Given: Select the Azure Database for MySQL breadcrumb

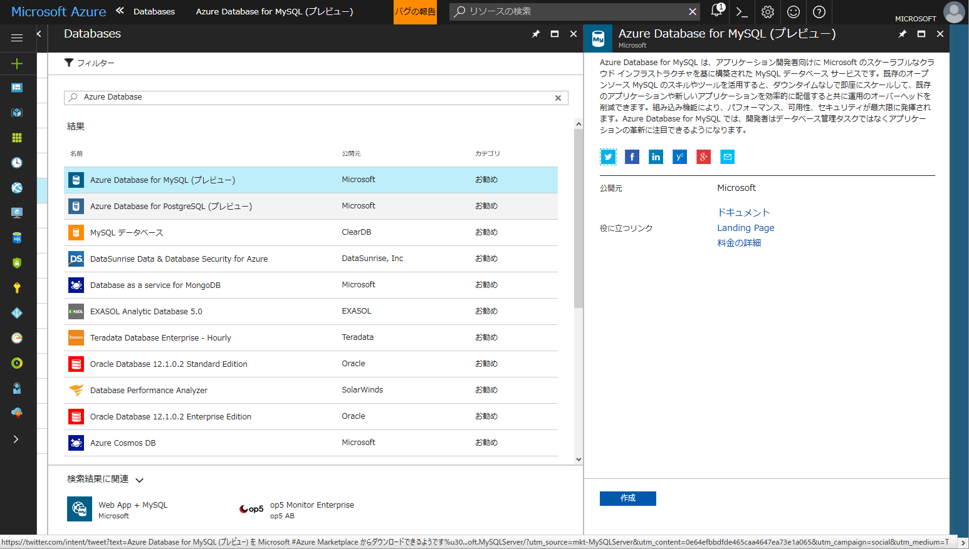Looking at the screenshot, I should click(275, 11).
